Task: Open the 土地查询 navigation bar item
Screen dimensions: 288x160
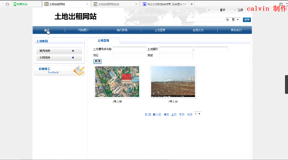Action: point(160,30)
